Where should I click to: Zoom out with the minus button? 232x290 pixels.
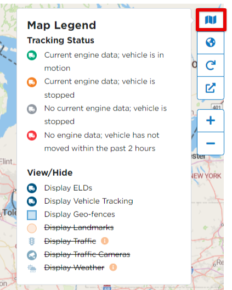pos(211,143)
